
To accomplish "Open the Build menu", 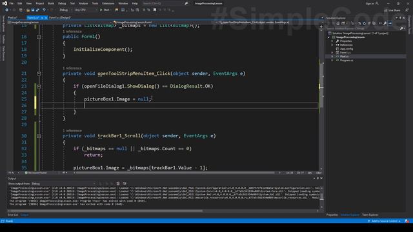I will click(x=51, y=3).
